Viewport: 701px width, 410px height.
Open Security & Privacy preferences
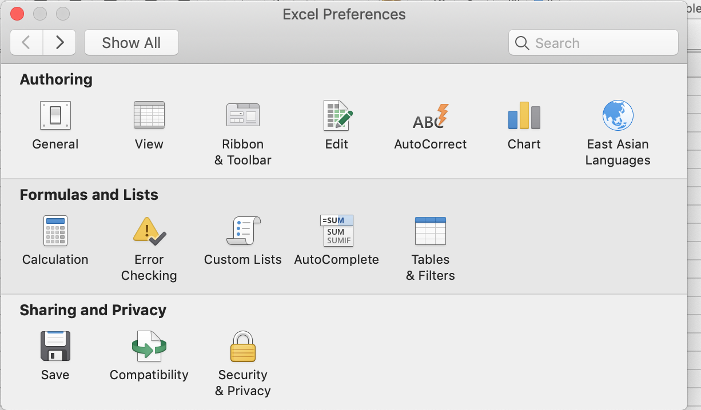click(243, 346)
